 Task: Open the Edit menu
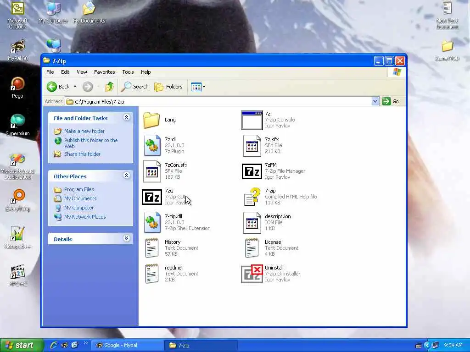click(65, 72)
